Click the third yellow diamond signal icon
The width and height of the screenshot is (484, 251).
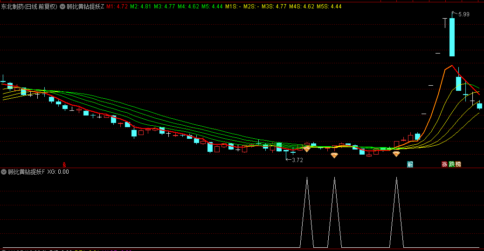(396, 154)
